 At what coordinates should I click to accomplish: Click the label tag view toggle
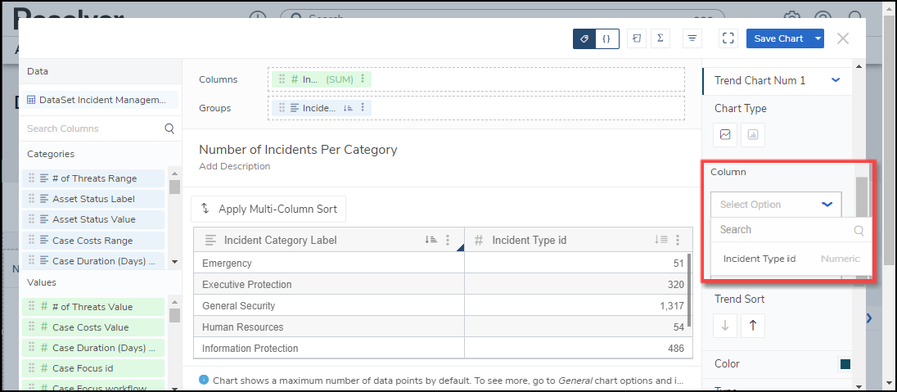pyautogui.click(x=584, y=38)
